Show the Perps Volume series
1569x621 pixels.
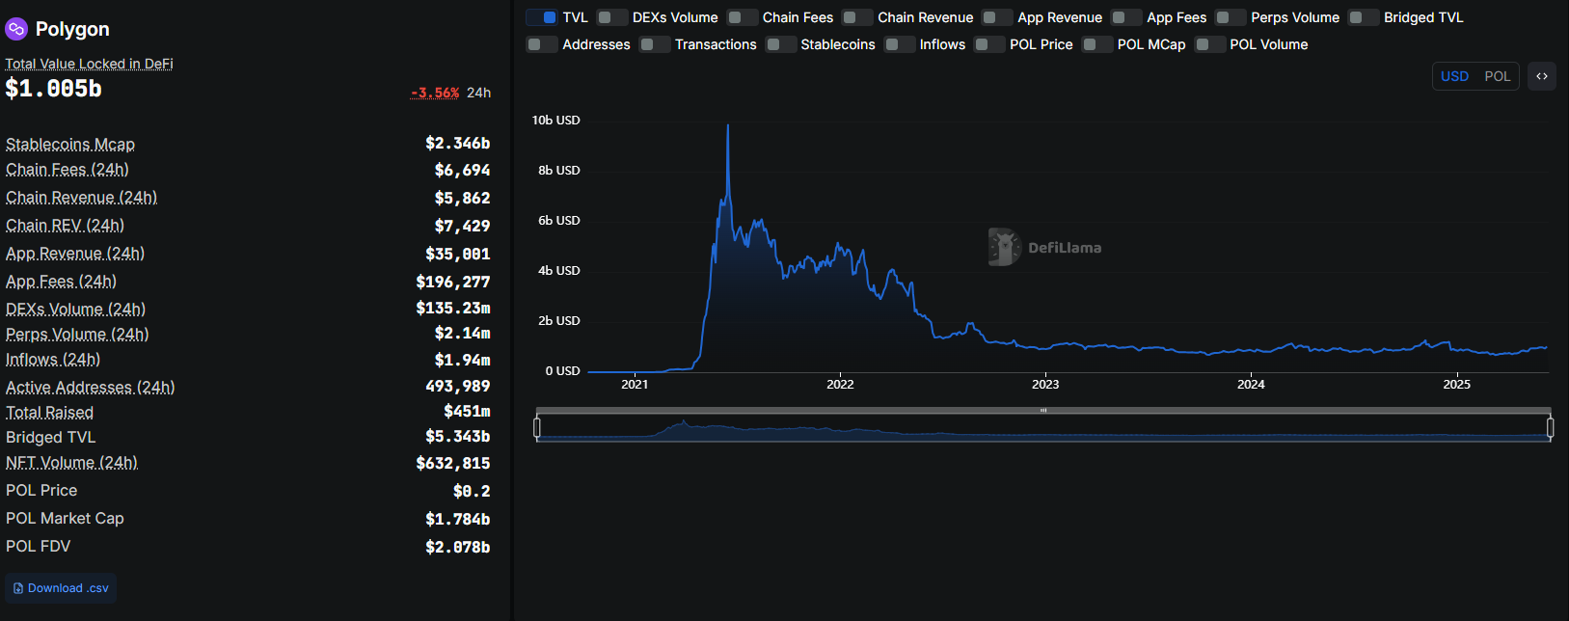[1231, 17]
